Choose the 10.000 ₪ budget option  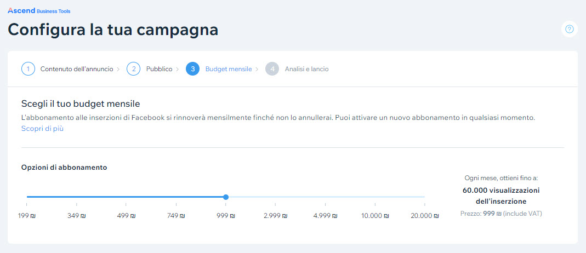[x=375, y=216]
